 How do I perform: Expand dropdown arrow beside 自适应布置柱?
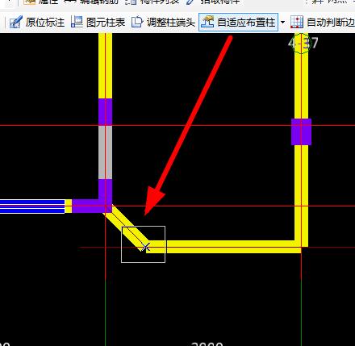pyautogui.click(x=282, y=22)
